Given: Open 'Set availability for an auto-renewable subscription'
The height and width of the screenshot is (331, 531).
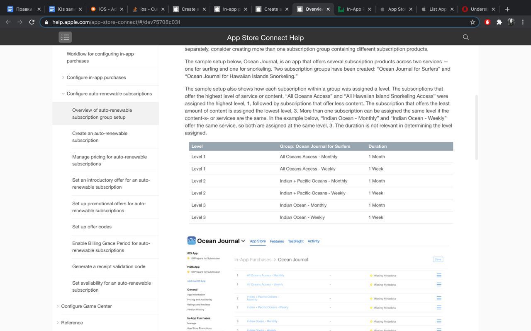Looking at the screenshot, I should 112,287.
